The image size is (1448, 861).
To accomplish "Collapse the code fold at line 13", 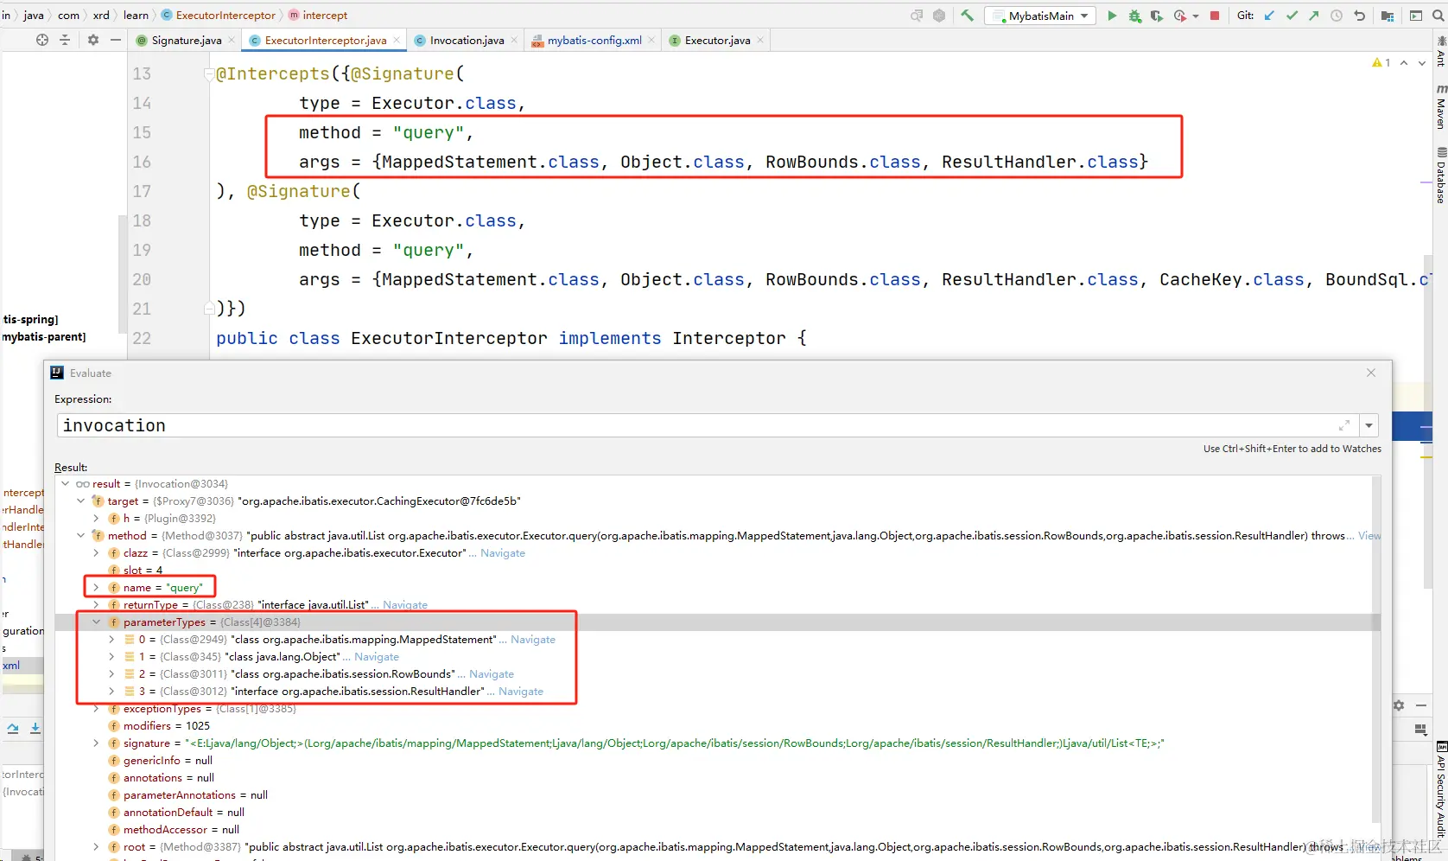I will pyautogui.click(x=208, y=74).
